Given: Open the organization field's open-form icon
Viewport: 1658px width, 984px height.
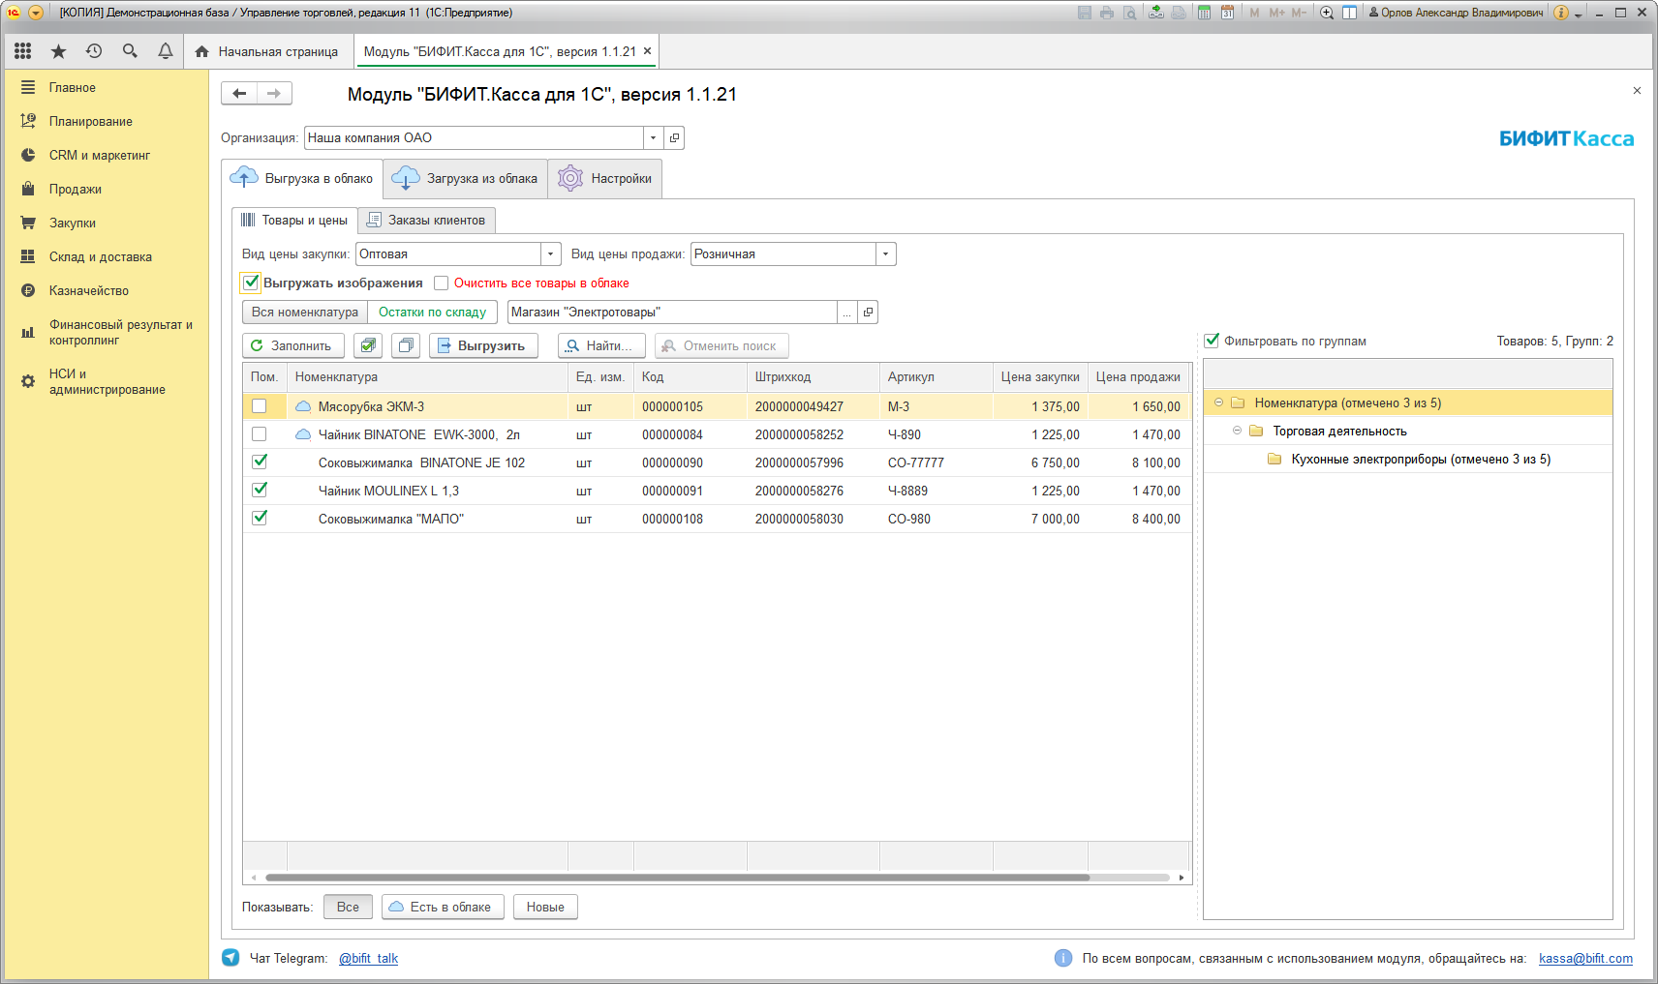Looking at the screenshot, I should 675,138.
